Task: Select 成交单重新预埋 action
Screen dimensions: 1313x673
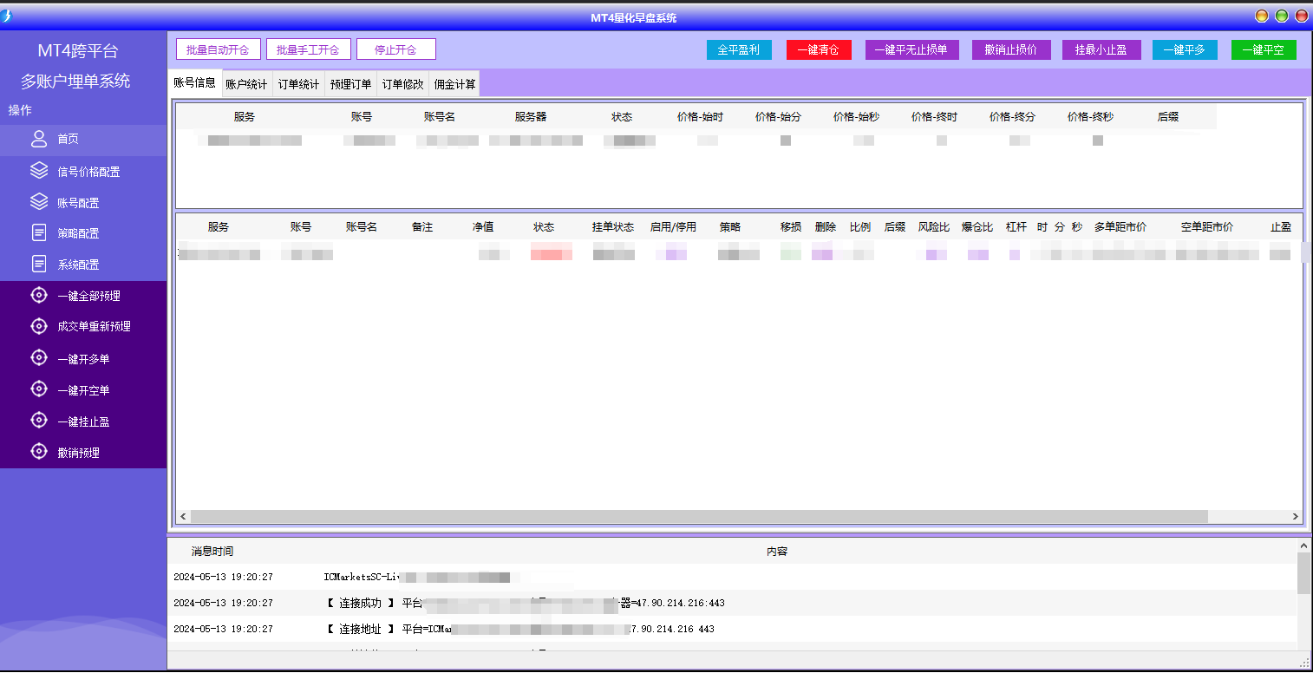Action: (83, 327)
